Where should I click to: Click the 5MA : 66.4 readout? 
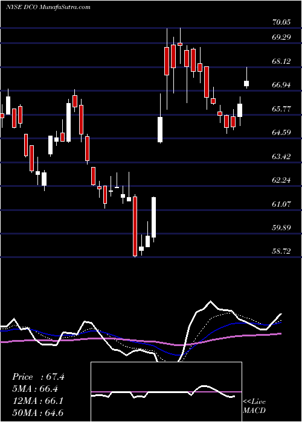tap(35, 389)
